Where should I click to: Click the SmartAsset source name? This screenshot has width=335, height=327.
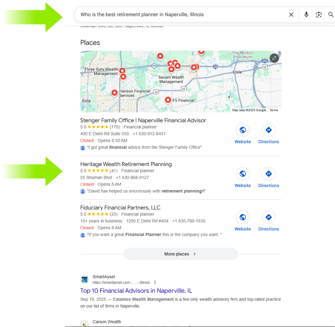(104, 277)
